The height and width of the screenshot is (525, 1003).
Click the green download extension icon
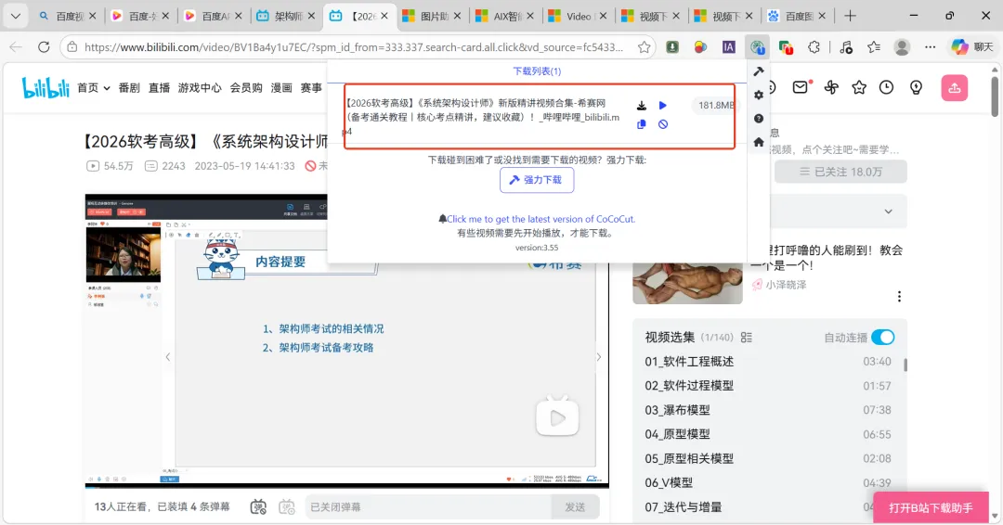[x=672, y=46]
